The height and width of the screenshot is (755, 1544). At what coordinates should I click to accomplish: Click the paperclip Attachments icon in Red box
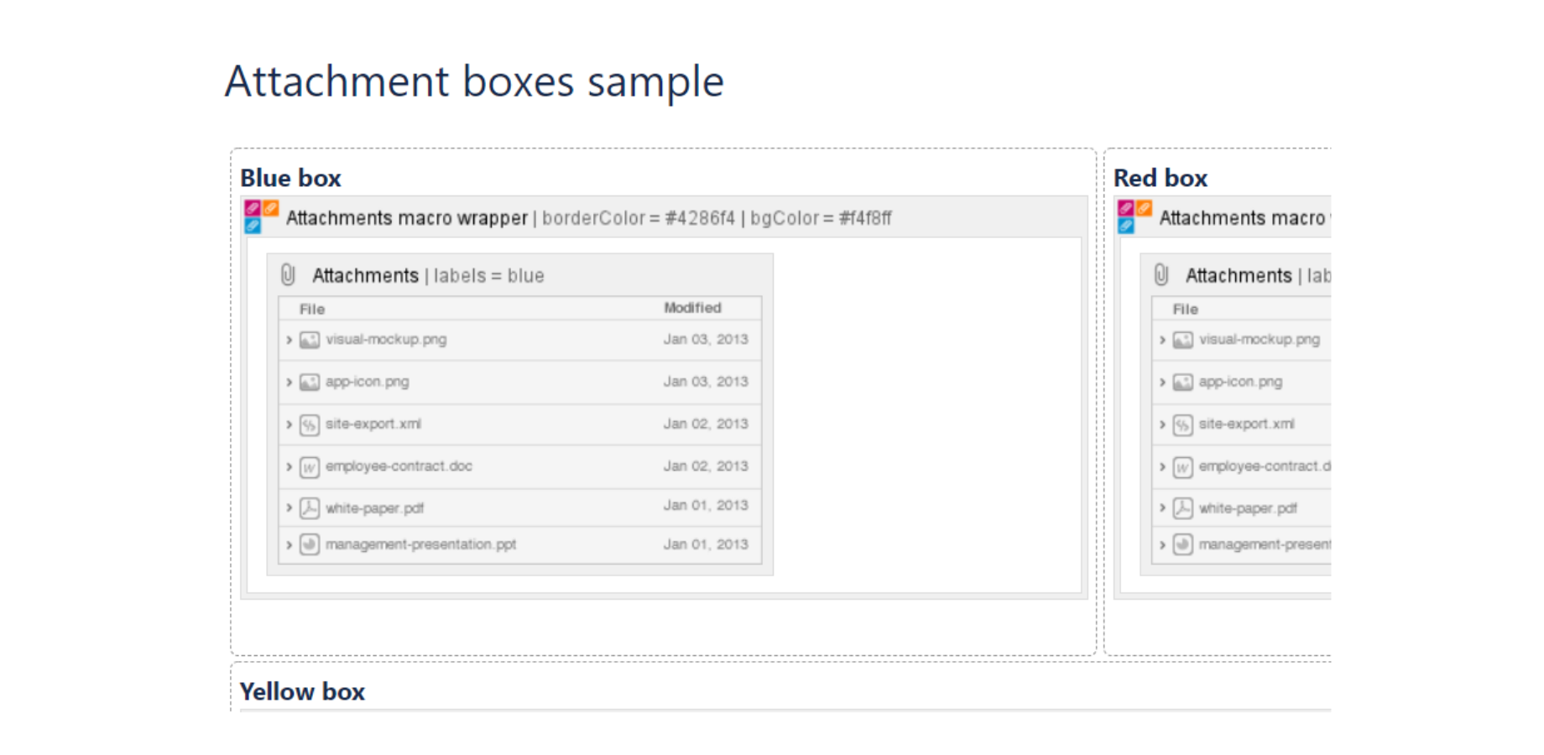click(1161, 274)
